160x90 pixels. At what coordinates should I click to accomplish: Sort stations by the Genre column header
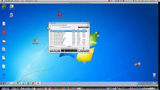(79, 29)
